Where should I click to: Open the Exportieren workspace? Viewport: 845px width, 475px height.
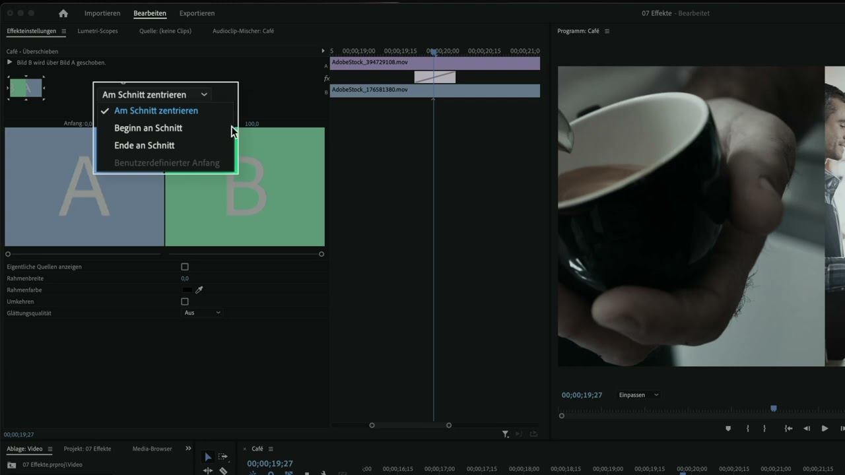click(197, 13)
